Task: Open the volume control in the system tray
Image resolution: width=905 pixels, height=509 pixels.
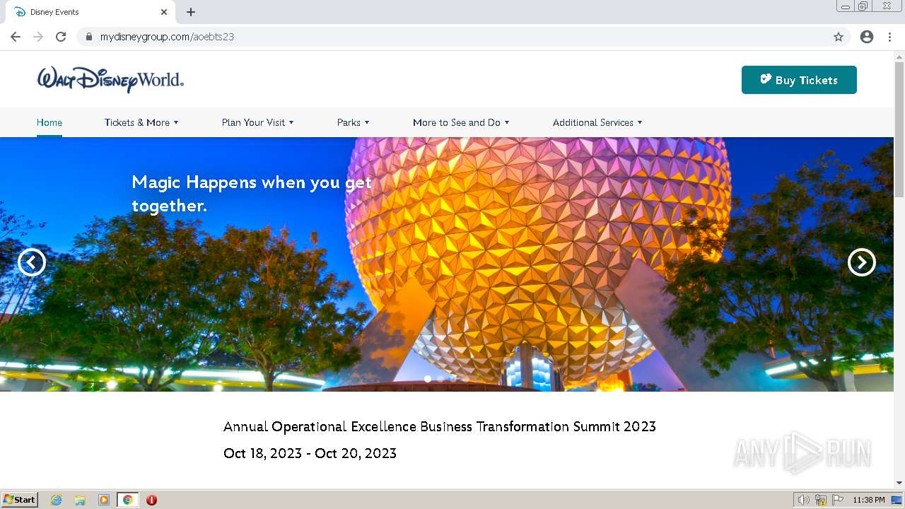Action: click(803, 500)
